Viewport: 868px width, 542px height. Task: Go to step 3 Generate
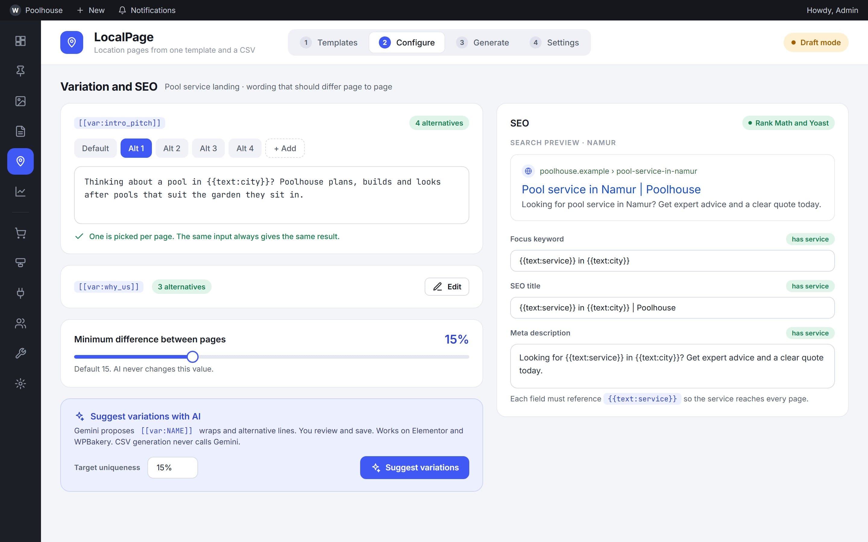[x=483, y=42]
